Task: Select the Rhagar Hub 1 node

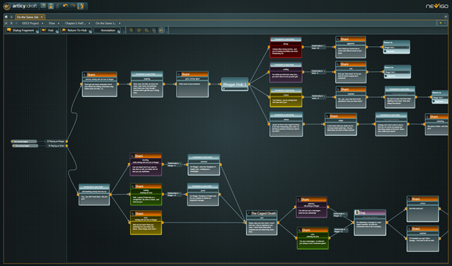Action: click(x=234, y=85)
